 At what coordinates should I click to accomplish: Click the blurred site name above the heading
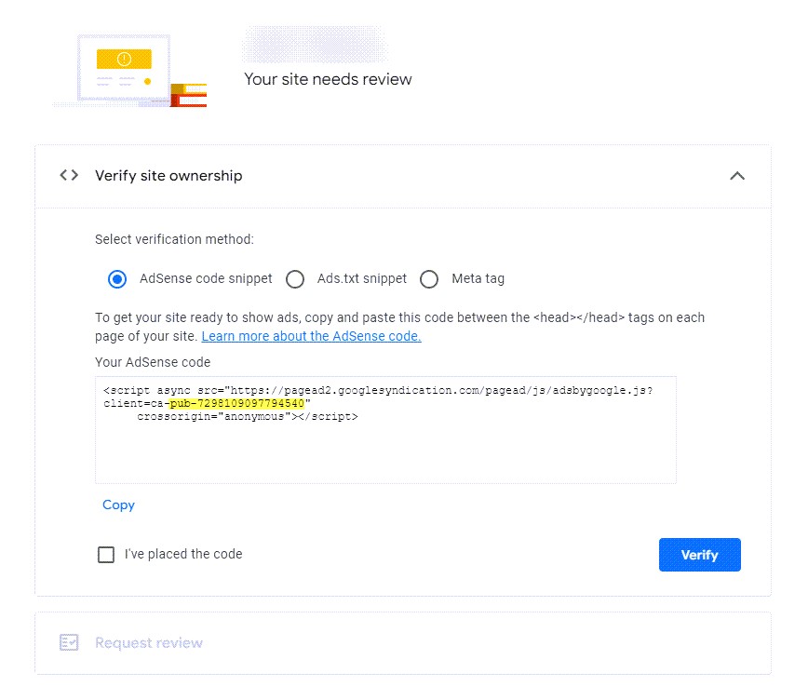coord(315,45)
